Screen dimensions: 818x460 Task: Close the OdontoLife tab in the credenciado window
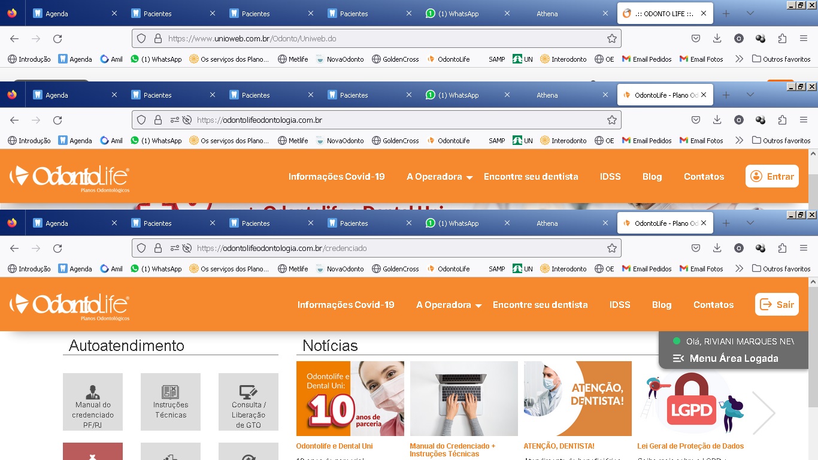pyautogui.click(x=704, y=223)
